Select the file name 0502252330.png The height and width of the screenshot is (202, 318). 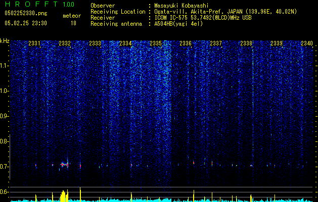point(26,13)
